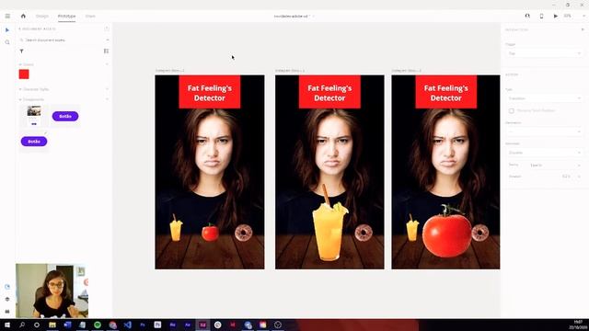The image size is (589, 331).
Task: Open the action Type dropdown
Action: pos(544,98)
